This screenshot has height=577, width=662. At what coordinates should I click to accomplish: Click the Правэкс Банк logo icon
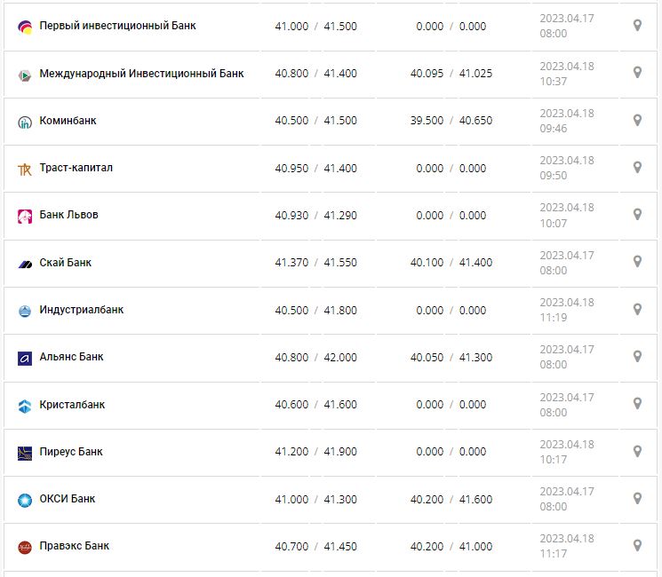(25, 547)
